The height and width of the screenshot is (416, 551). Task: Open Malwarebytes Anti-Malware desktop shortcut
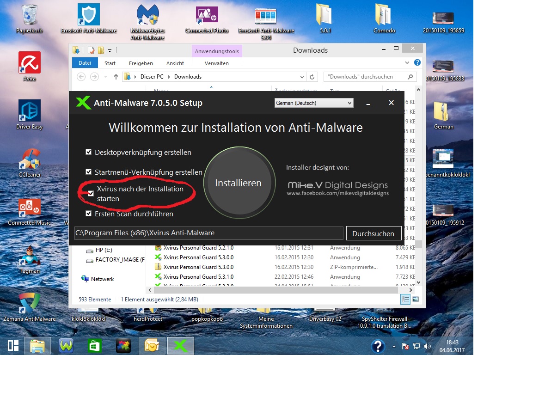(x=147, y=23)
